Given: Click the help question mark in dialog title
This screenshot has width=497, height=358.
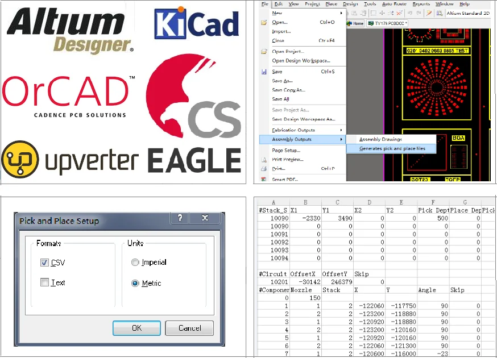Looking at the screenshot, I should point(180,219).
